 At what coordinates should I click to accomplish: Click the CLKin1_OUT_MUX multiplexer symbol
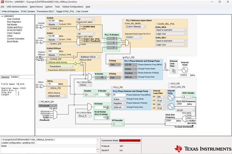point(78,42)
